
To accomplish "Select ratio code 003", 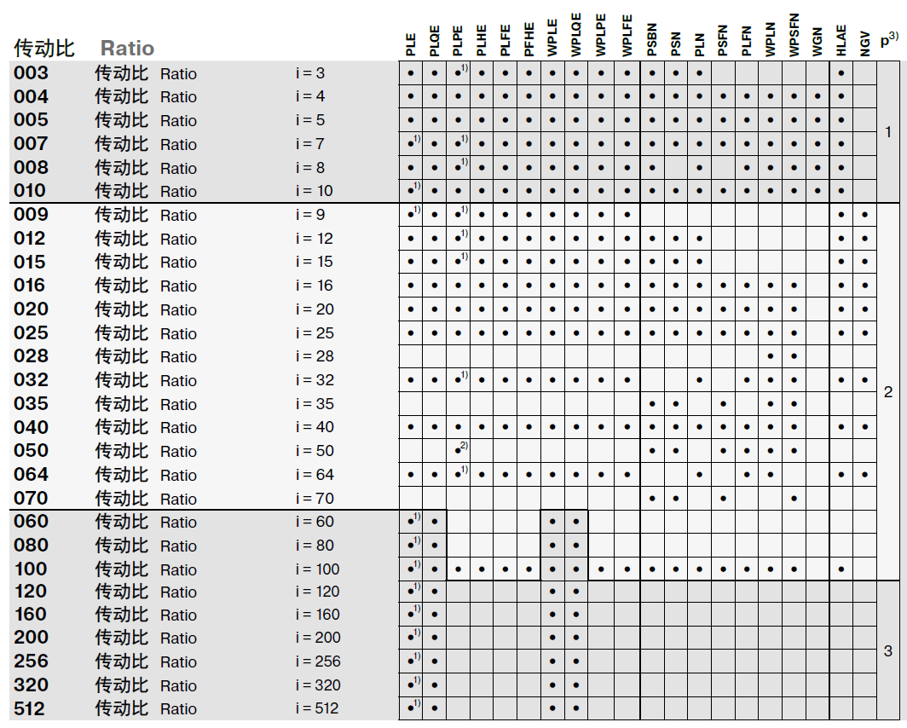I will click(31, 73).
